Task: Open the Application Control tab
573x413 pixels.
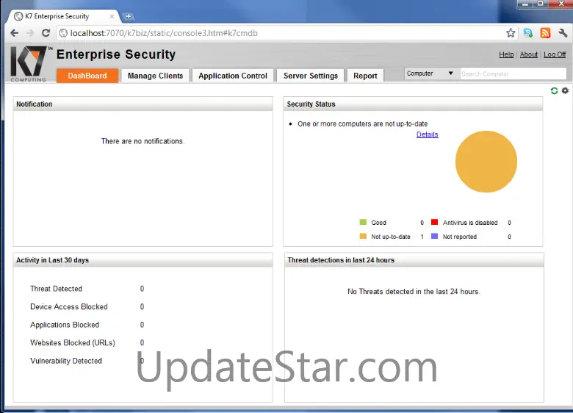Action: click(x=233, y=76)
